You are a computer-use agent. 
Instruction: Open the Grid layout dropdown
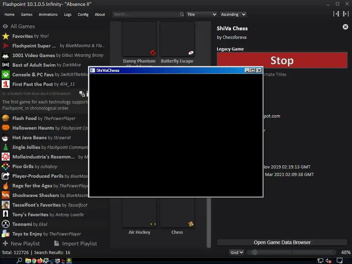coord(236,253)
